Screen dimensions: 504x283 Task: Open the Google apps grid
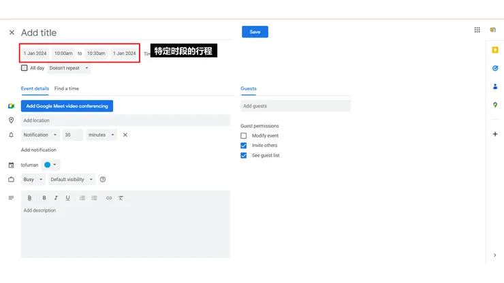pos(477,30)
